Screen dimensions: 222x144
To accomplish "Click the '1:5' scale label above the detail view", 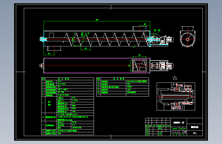I will click(175, 79).
